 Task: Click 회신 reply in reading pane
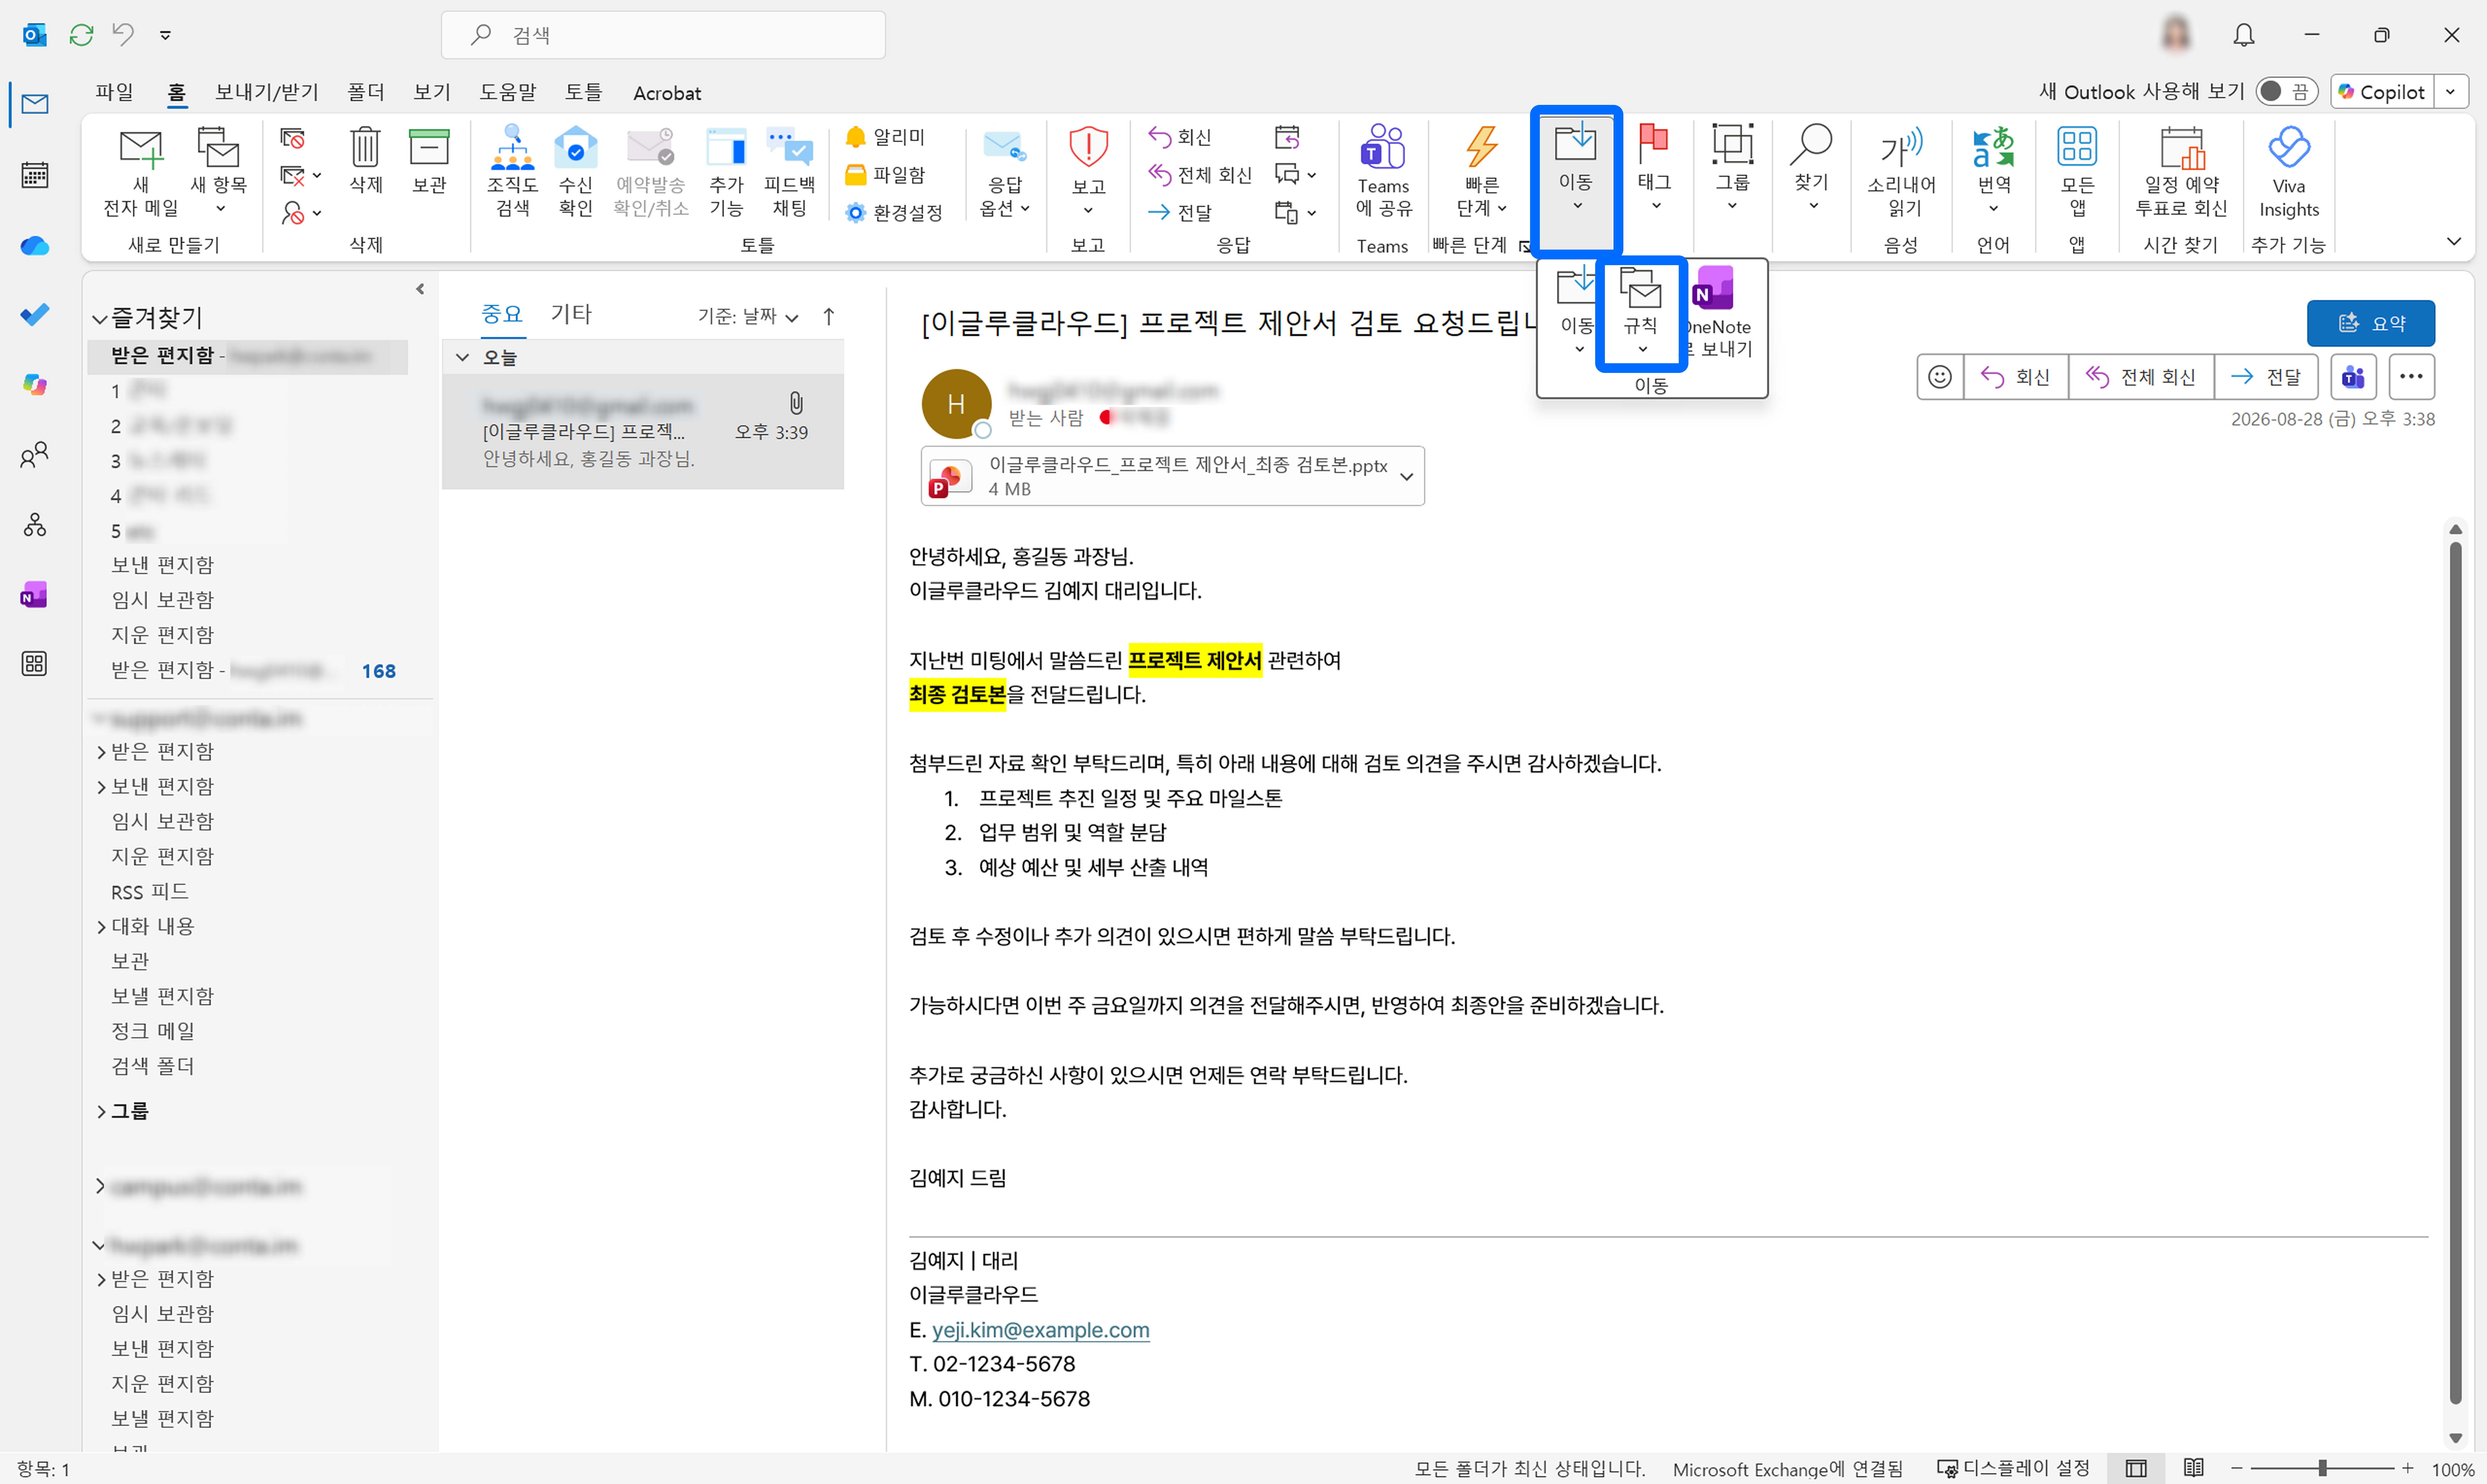2016,377
